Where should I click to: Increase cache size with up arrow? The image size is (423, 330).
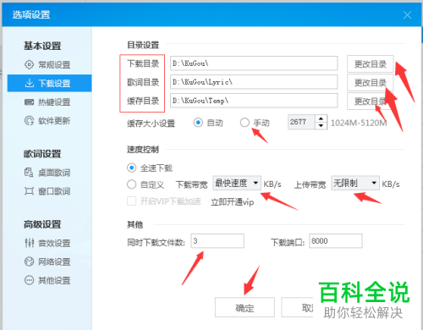pos(321,118)
